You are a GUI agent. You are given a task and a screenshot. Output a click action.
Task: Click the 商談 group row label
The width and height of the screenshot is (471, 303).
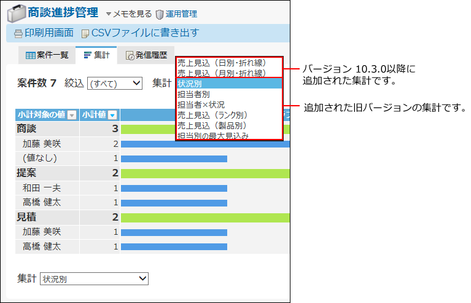(26, 128)
